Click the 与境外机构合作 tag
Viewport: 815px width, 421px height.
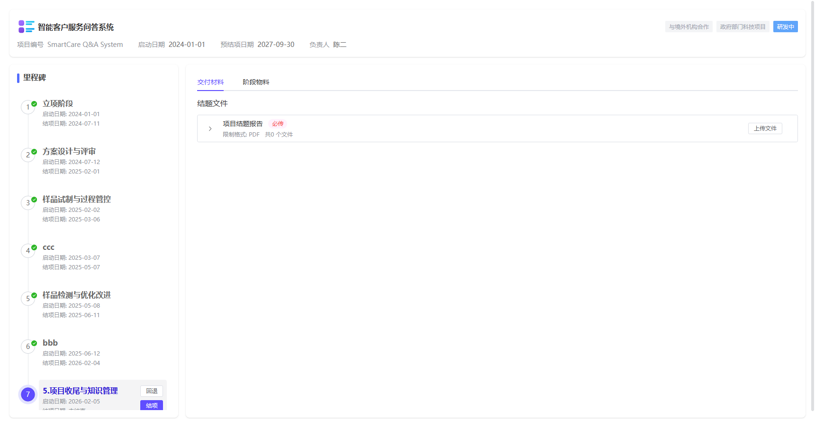[x=689, y=27]
